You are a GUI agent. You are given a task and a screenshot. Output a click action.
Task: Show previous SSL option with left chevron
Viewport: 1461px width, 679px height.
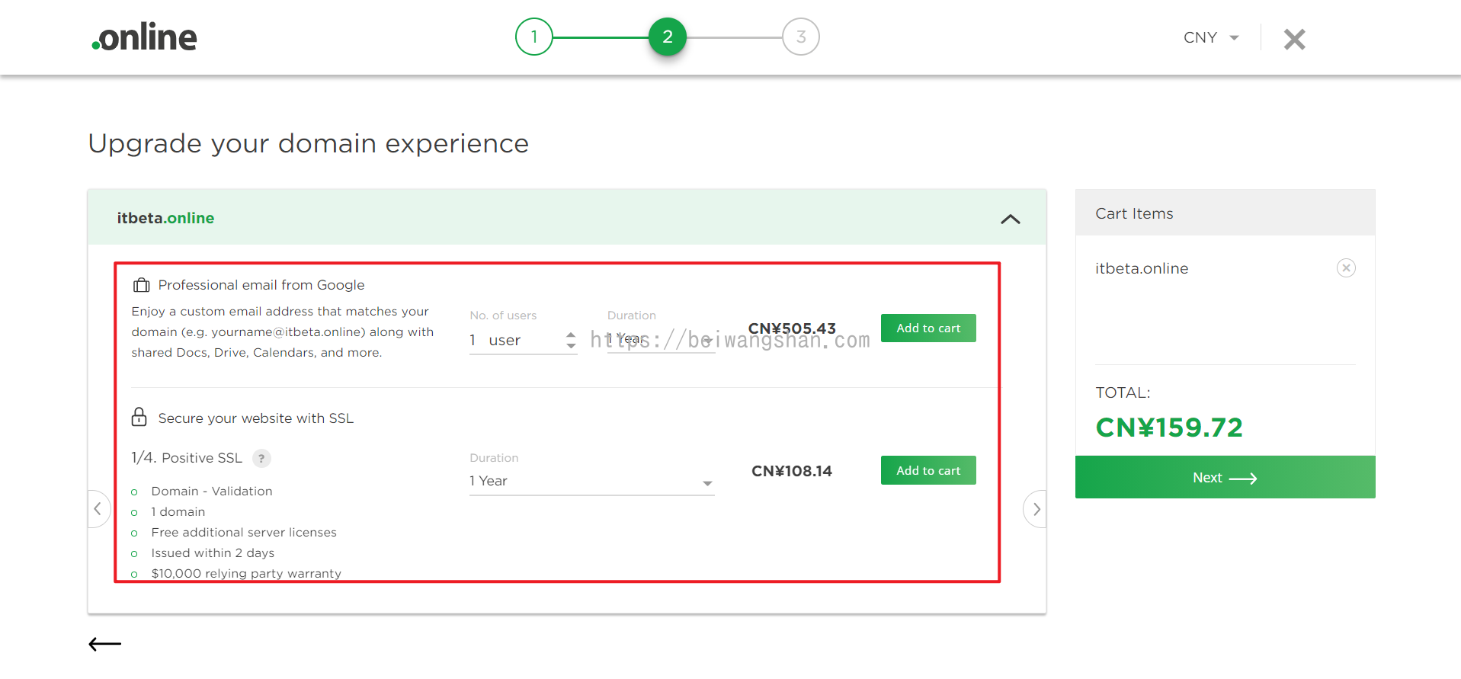tap(98, 509)
